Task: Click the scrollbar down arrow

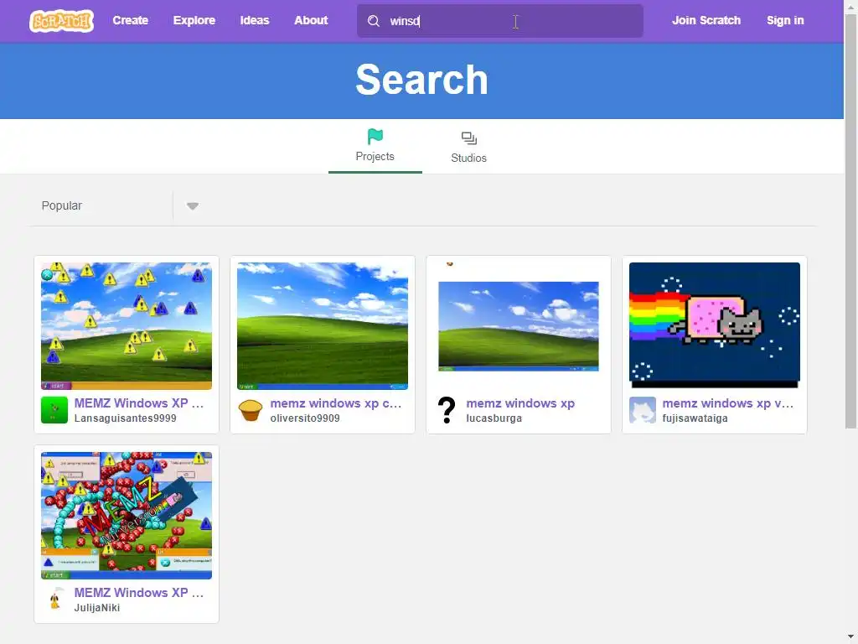Action: (x=851, y=637)
